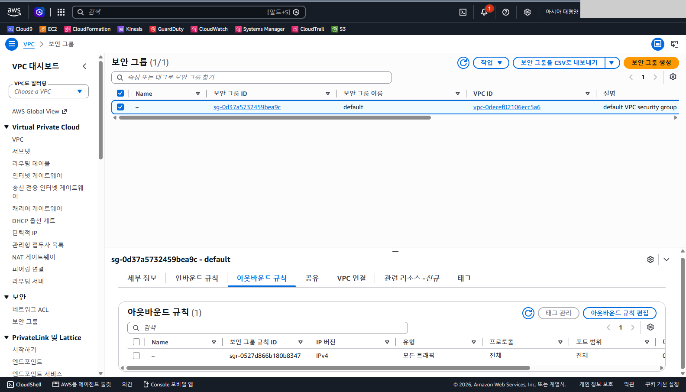The image size is (686, 392).
Task: Switch to the VPC 연결 tab
Action: [x=352, y=278]
